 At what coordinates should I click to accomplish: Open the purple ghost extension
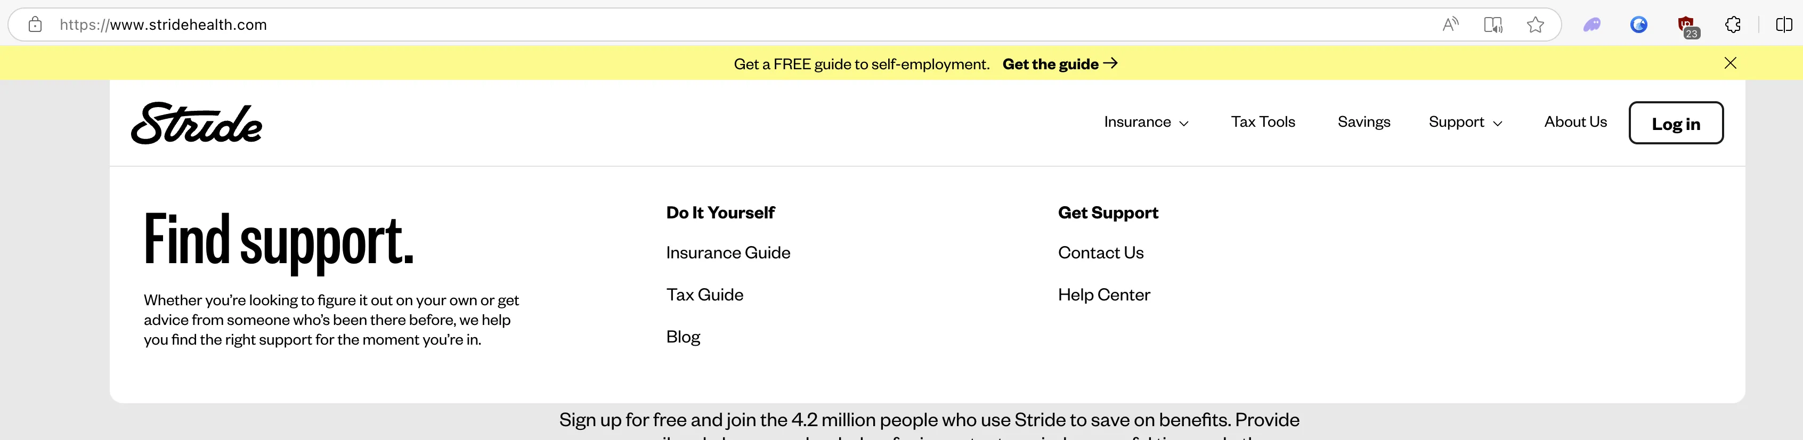pos(1593,25)
